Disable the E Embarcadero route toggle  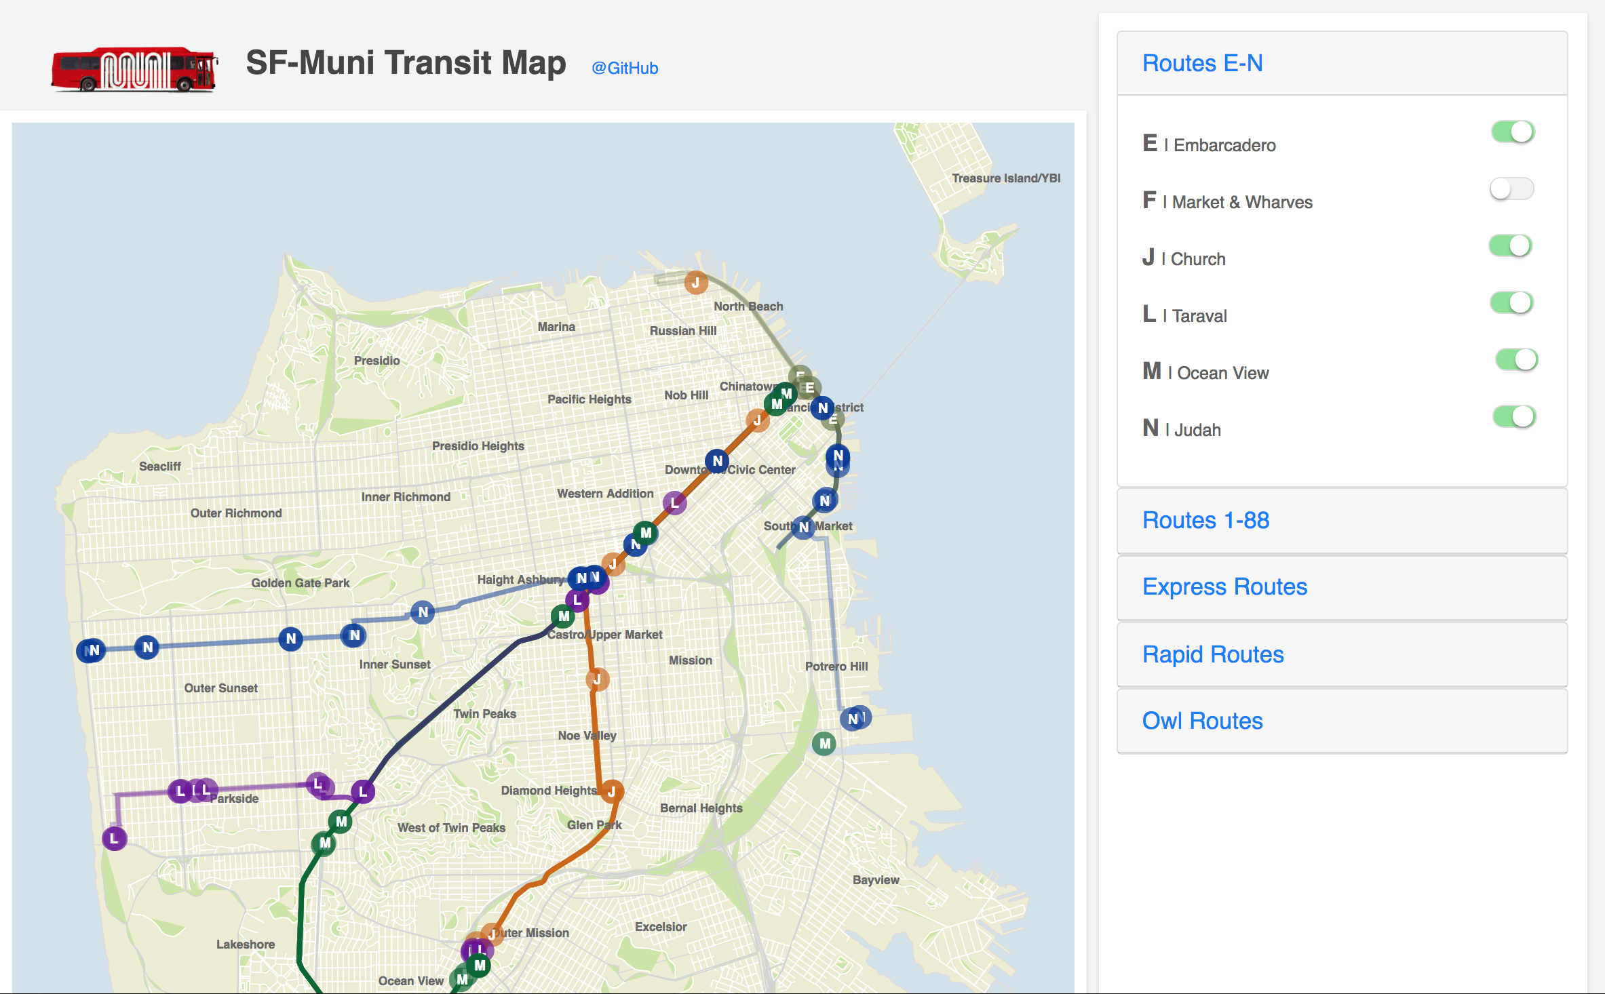pos(1512,132)
